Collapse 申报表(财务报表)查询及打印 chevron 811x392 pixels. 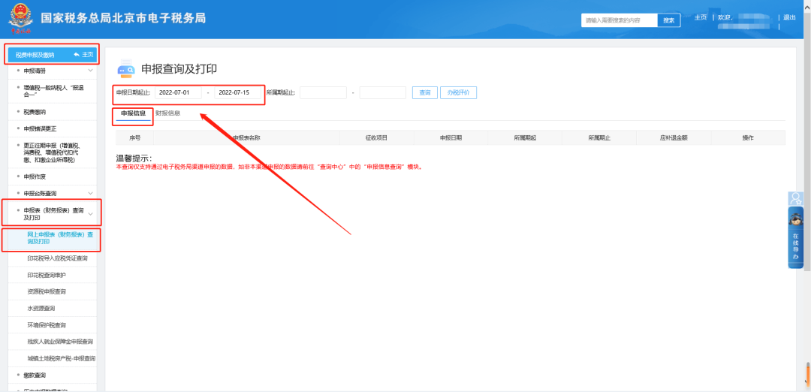coord(91,213)
